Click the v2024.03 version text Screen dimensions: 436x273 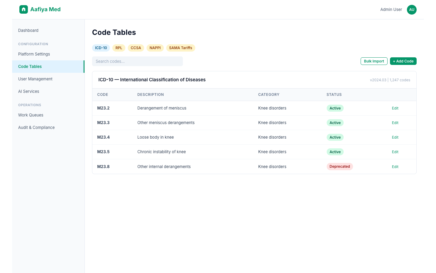[x=378, y=80]
